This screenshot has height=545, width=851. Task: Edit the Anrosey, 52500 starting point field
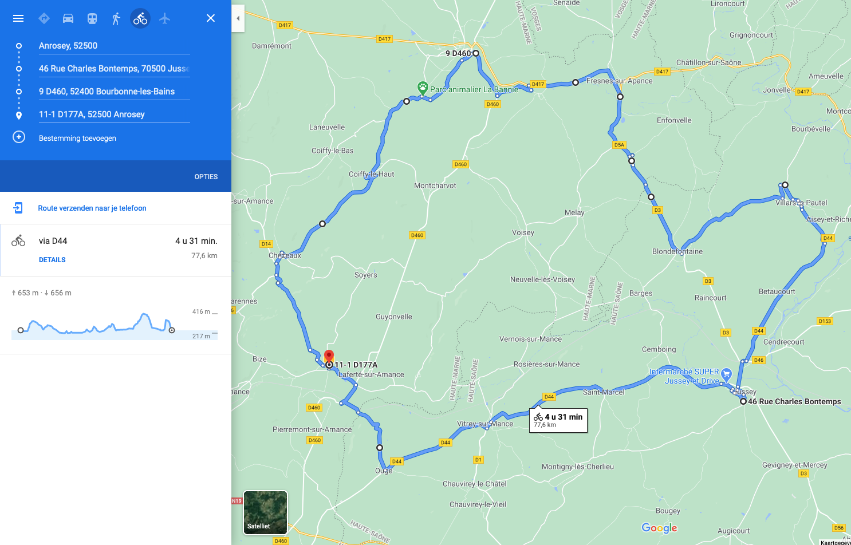point(115,46)
